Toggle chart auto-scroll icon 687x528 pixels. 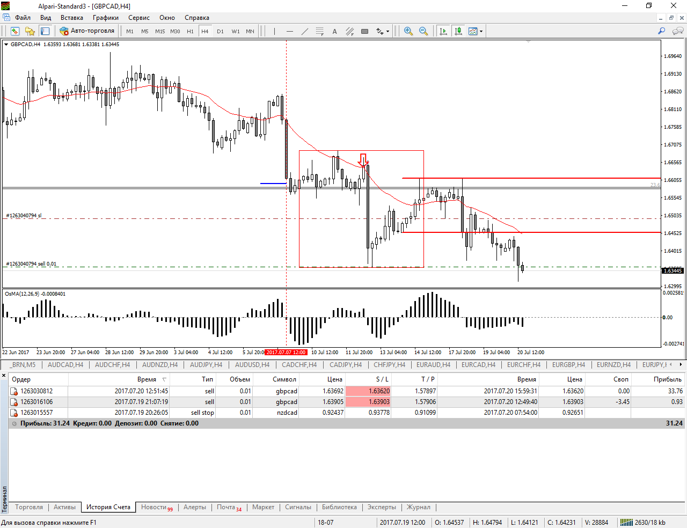pyautogui.click(x=443, y=31)
